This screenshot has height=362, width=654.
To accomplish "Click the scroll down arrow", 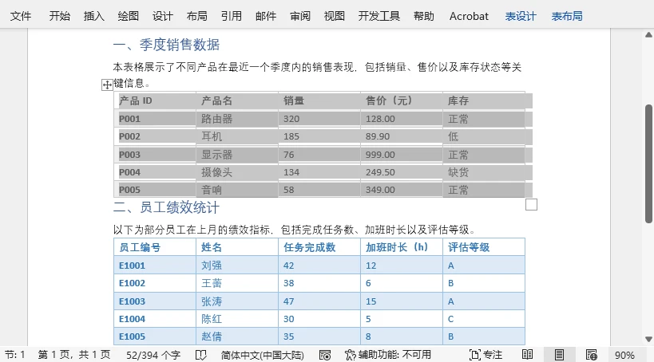I will pos(648,339).
